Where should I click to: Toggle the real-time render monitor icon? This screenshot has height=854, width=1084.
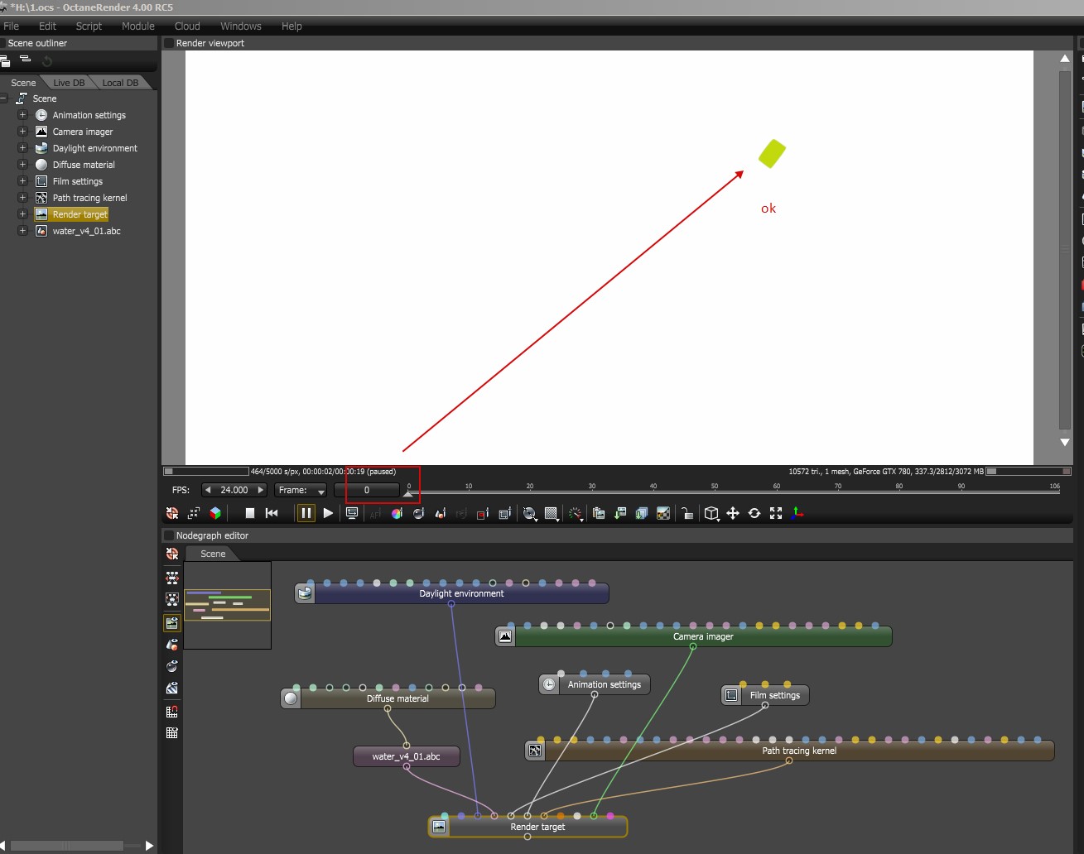coord(352,513)
